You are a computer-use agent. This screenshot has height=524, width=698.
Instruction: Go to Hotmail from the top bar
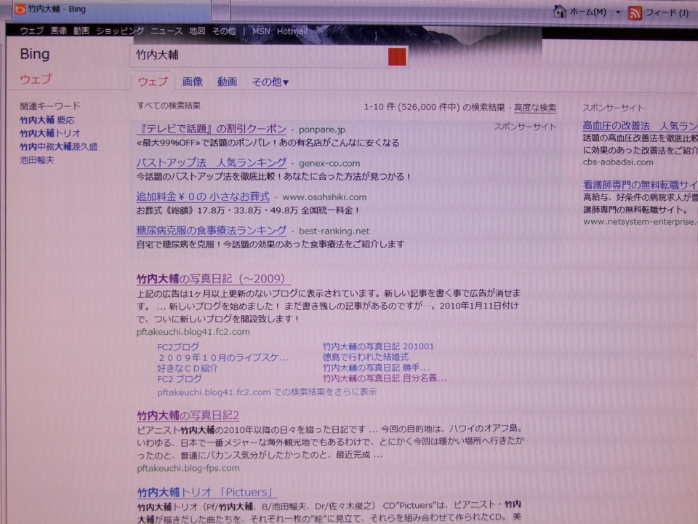pos(292,31)
